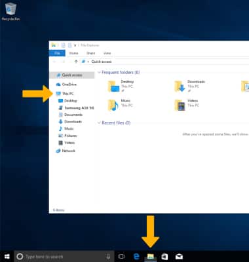Viewport: 249px width, 262px height.
Task: Select the Downloads frequent folder
Action: (x=189, y=86)
